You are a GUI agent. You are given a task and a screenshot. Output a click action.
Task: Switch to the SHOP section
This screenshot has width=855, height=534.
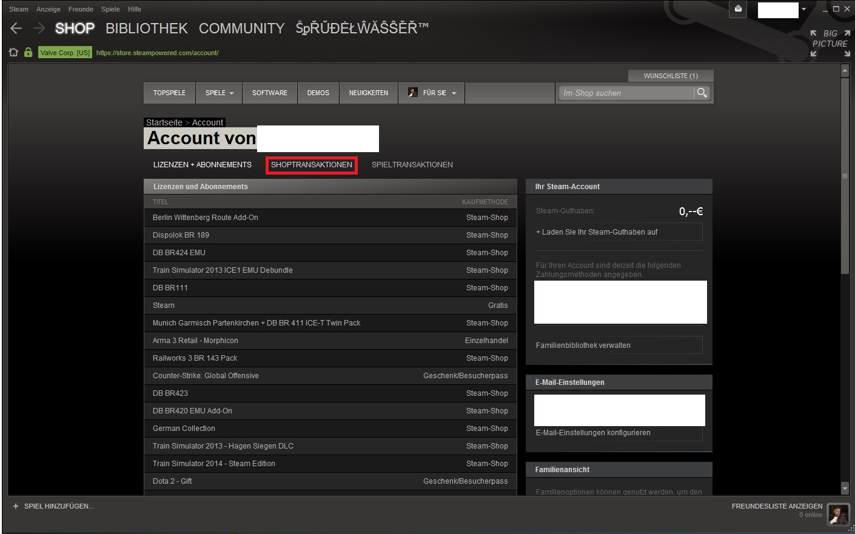pos(75,28)
